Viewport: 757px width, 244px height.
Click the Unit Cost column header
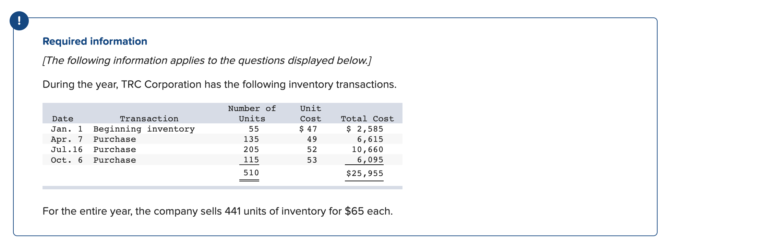click(311, 113)
